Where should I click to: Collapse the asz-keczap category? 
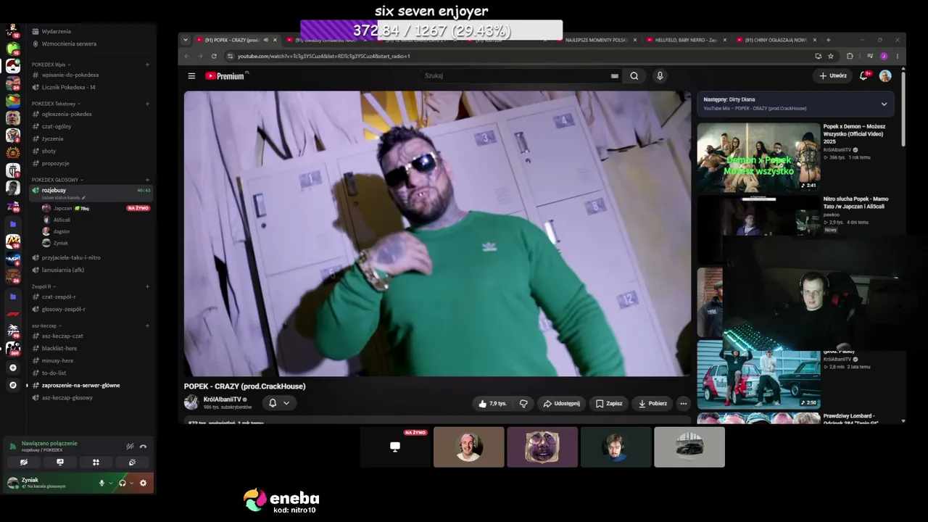(46, 326)
